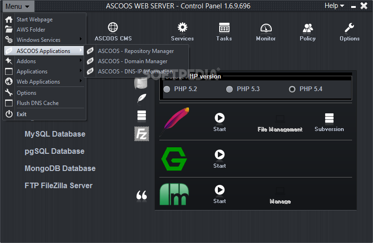Image resolution: width=373 pixels, height=243 pixels.
Task: Open the Policy users icon
Action: [x=308, y=27]
